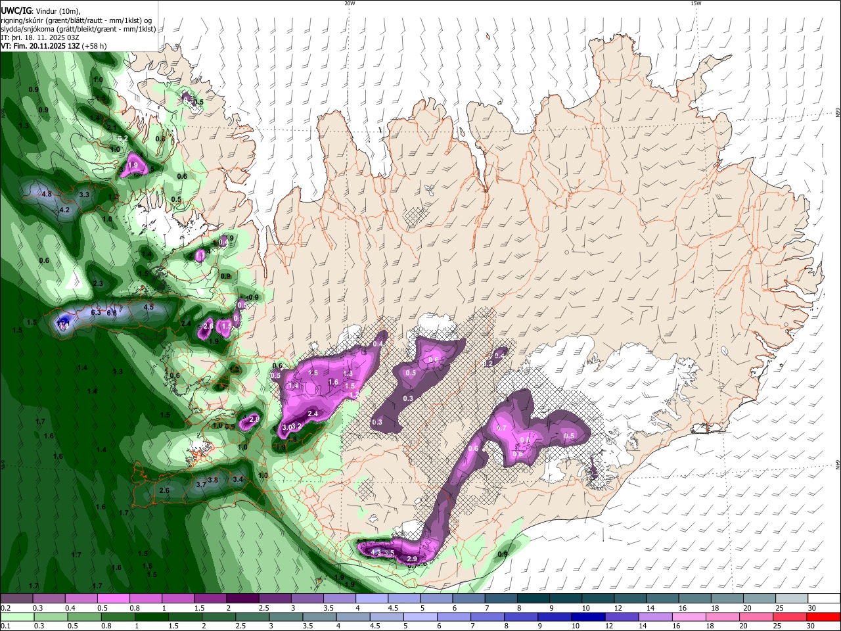Click the '0.1' label on rain scale
Viewport: 841px width, 631px height.
point(5,626)
